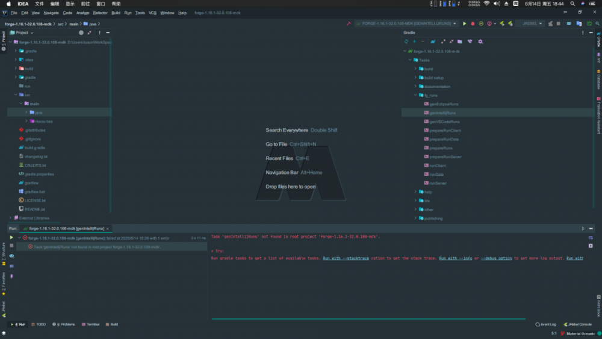Click the Reload Gradle projects icon
Image resolution: width=602 pixels, height=339 pixels.
click(406, 42)
